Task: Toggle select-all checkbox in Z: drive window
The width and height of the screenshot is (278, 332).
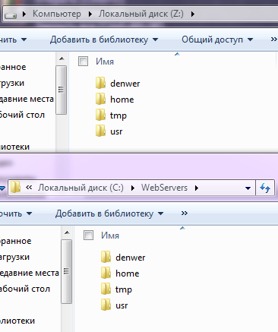Action: 83,62
